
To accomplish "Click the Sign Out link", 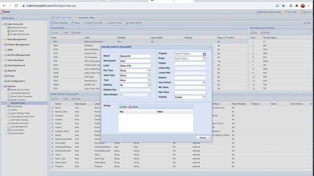I will 306,12.
